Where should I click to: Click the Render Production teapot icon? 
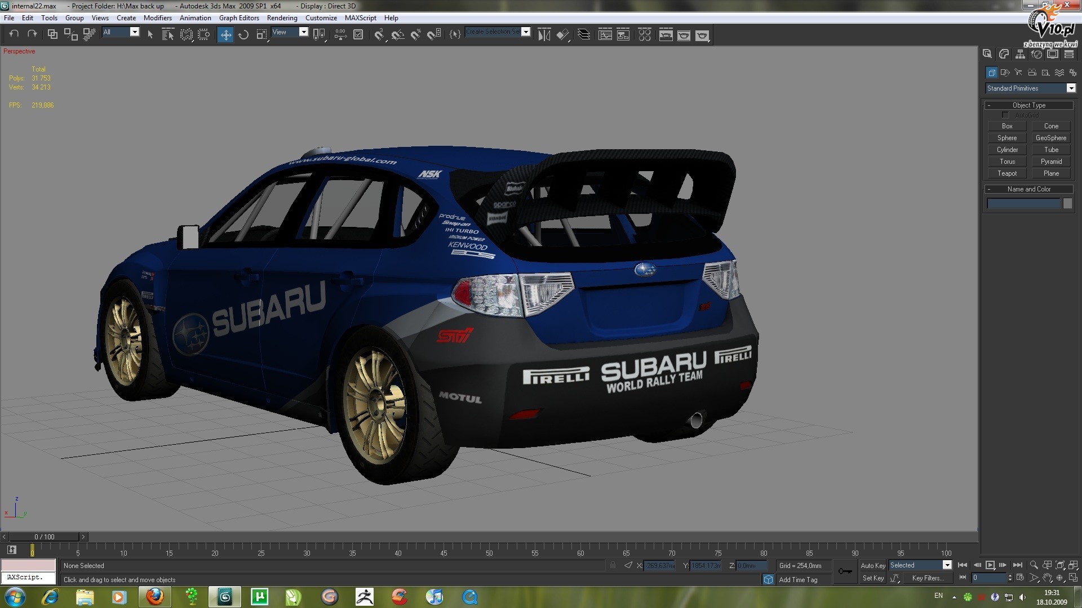(702, 34)
